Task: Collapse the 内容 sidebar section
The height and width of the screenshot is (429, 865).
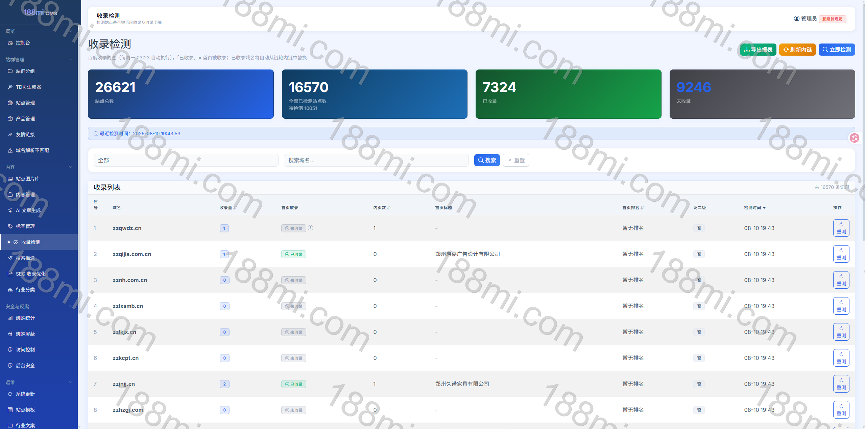Action: point(71,167)
